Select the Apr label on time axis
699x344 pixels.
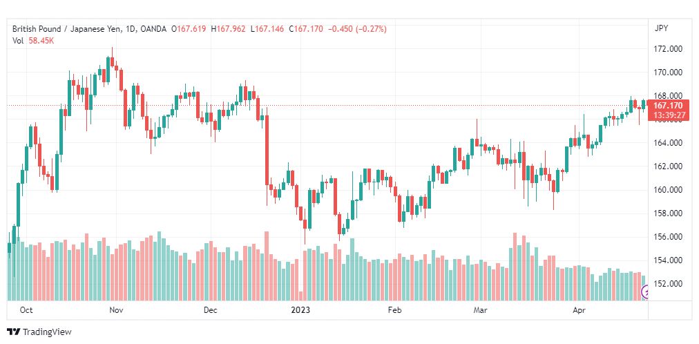pos(579,309)
